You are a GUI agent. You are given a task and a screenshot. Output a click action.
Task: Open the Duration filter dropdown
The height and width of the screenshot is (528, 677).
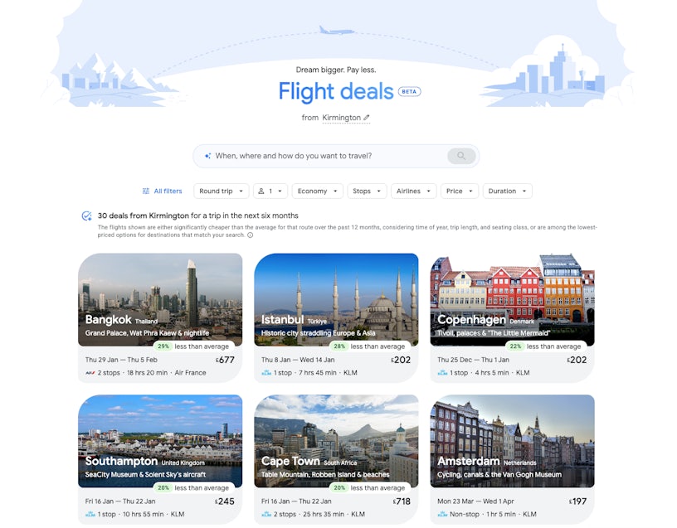pyautogui.click(x=507, y=191)
